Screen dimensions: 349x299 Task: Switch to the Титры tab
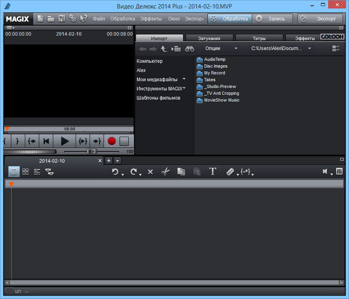tap(258, 38)
